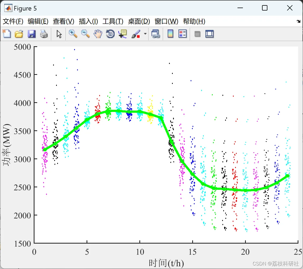Click the dock figure arrow in menu bar

pos(298,21)
